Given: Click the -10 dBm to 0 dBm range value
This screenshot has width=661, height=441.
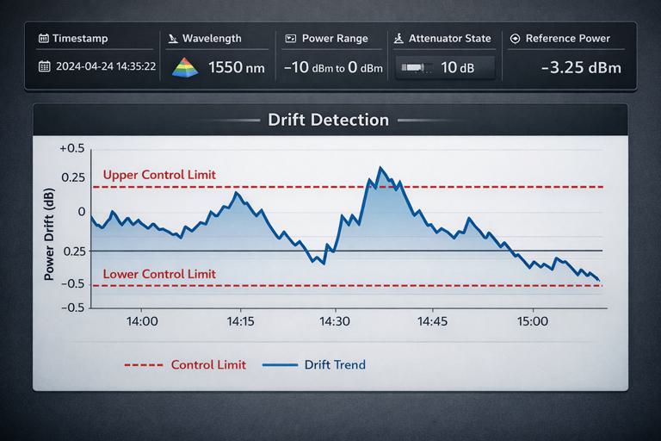Looking at the screenshot, I should (x=333, y=67).
